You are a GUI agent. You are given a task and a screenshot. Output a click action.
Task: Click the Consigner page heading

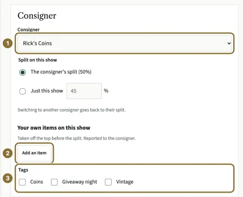coord(37,16)
